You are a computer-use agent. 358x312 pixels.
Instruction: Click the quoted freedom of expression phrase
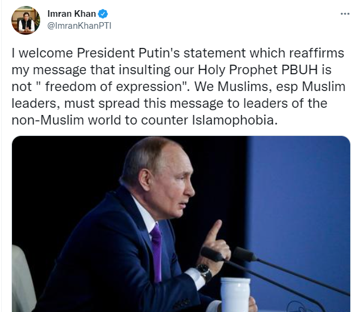[113, 87]
